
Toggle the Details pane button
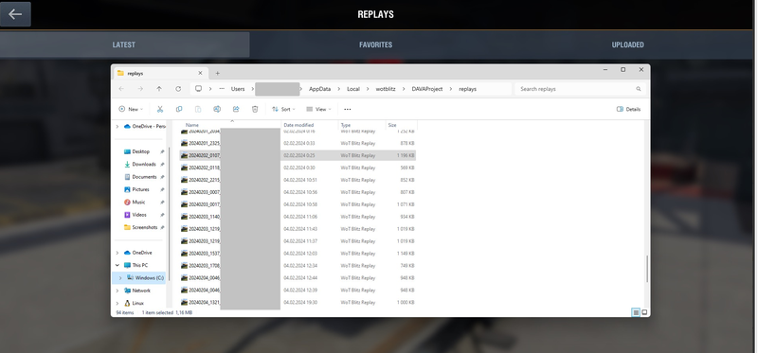(x=628, y=109)
